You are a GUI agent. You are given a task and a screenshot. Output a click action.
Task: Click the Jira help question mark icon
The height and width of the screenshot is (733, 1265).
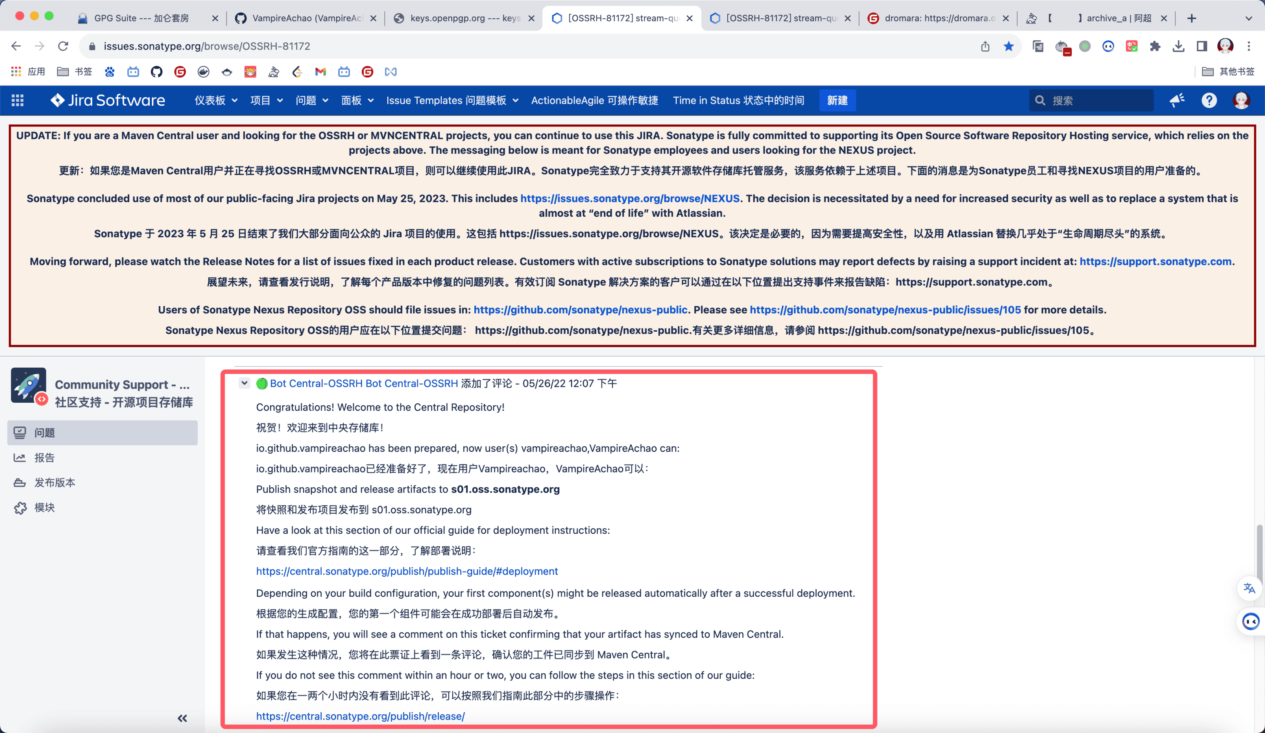[x=1209, y=100]
